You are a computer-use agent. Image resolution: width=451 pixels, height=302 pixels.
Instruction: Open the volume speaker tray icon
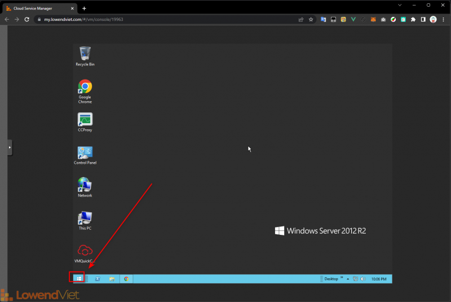tap(363, 279)
